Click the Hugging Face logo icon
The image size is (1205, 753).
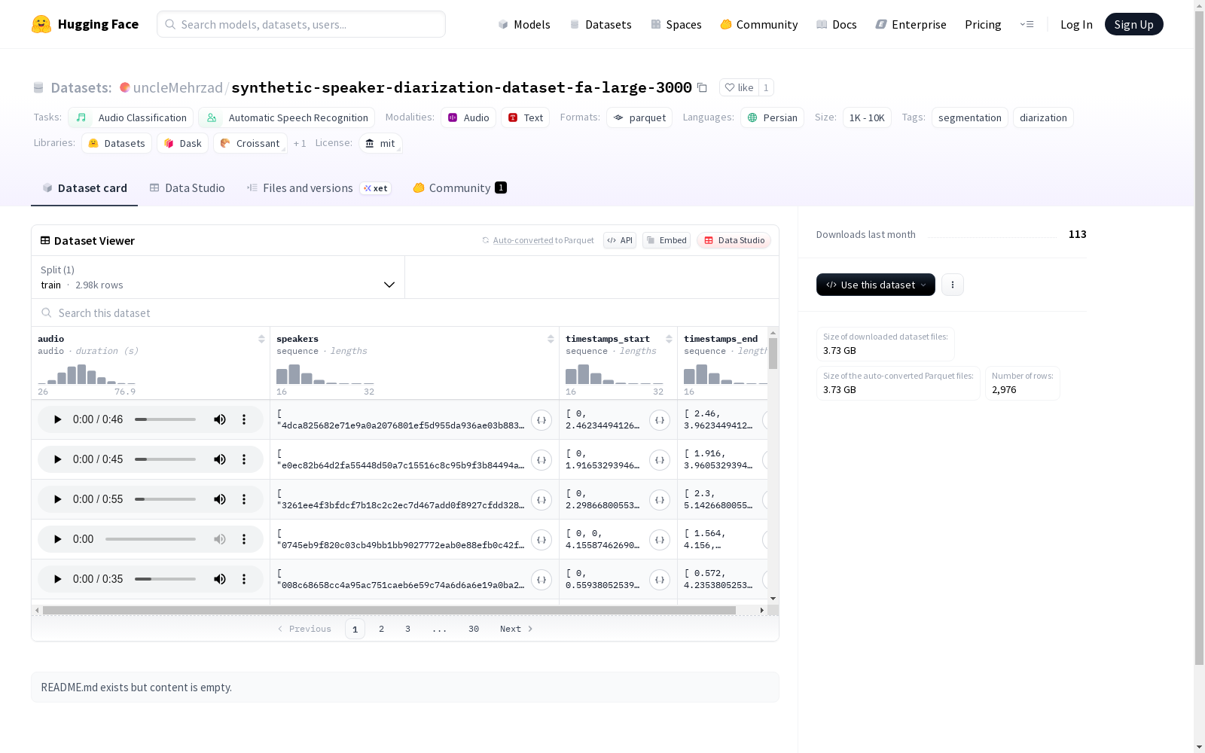(x=41, y=24)
